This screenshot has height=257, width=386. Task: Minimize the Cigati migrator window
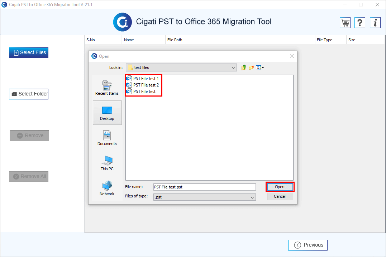click(x=345, y=5)
